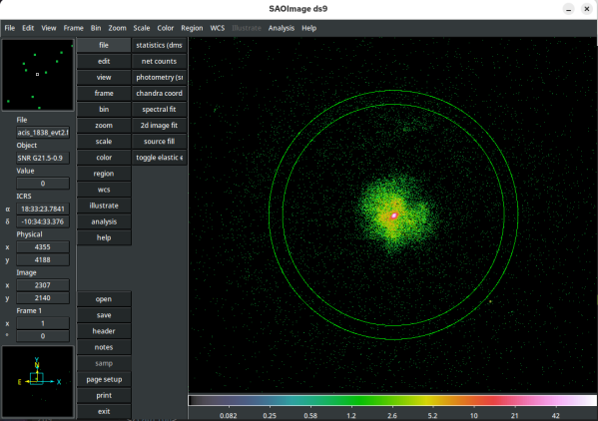Screen dimensions: 598x421
Task: Select the 'edit' buttonbar category
Action: coord(104,61)
